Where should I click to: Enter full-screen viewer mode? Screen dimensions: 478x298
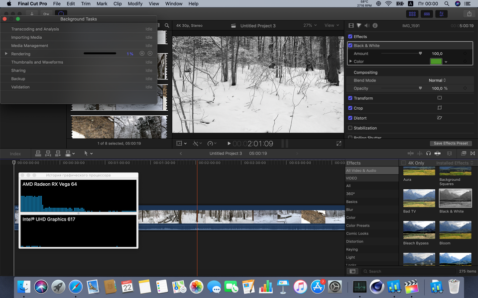point(339,144)
